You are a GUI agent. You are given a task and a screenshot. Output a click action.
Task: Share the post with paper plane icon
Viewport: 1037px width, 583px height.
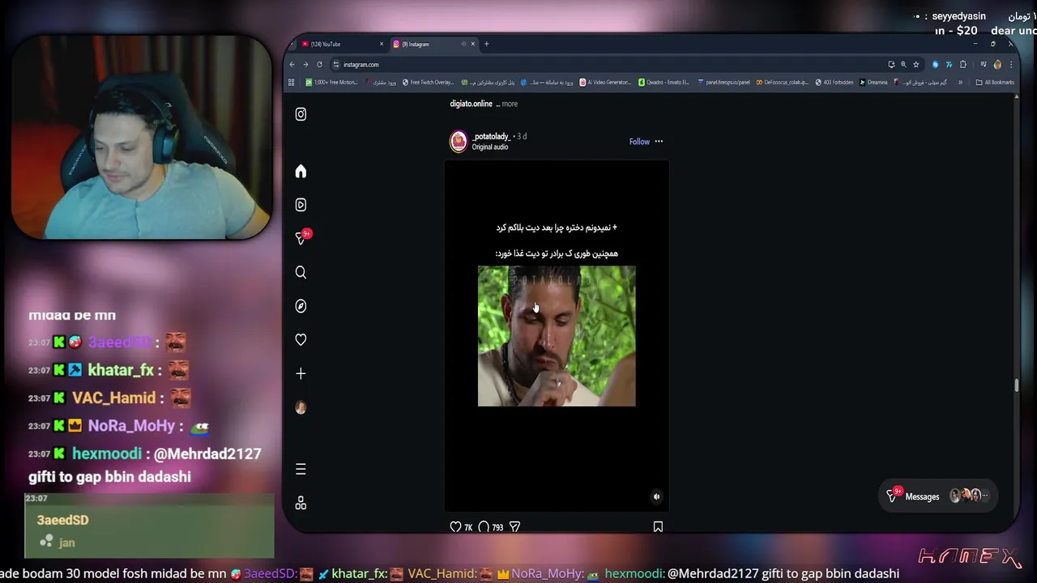point(514,527)
